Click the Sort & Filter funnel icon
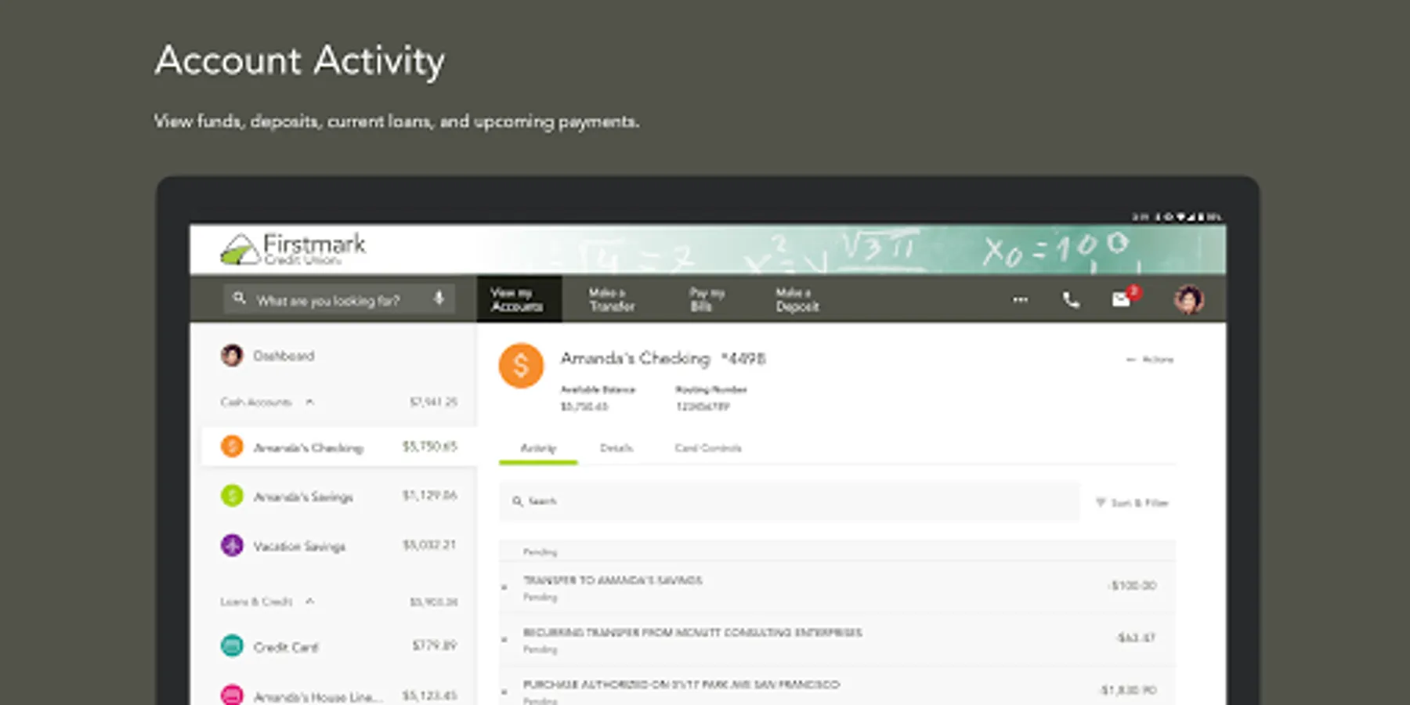The image size is (1410, 705). pos(1101,503)
